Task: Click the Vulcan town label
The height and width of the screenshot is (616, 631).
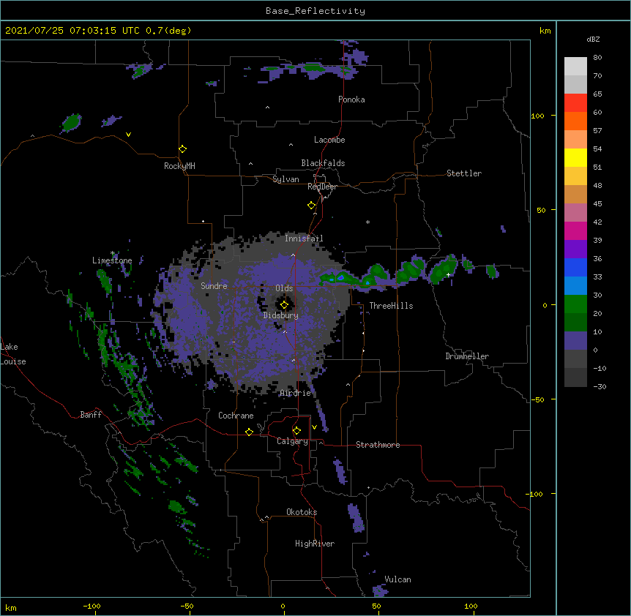Action: 397,579
